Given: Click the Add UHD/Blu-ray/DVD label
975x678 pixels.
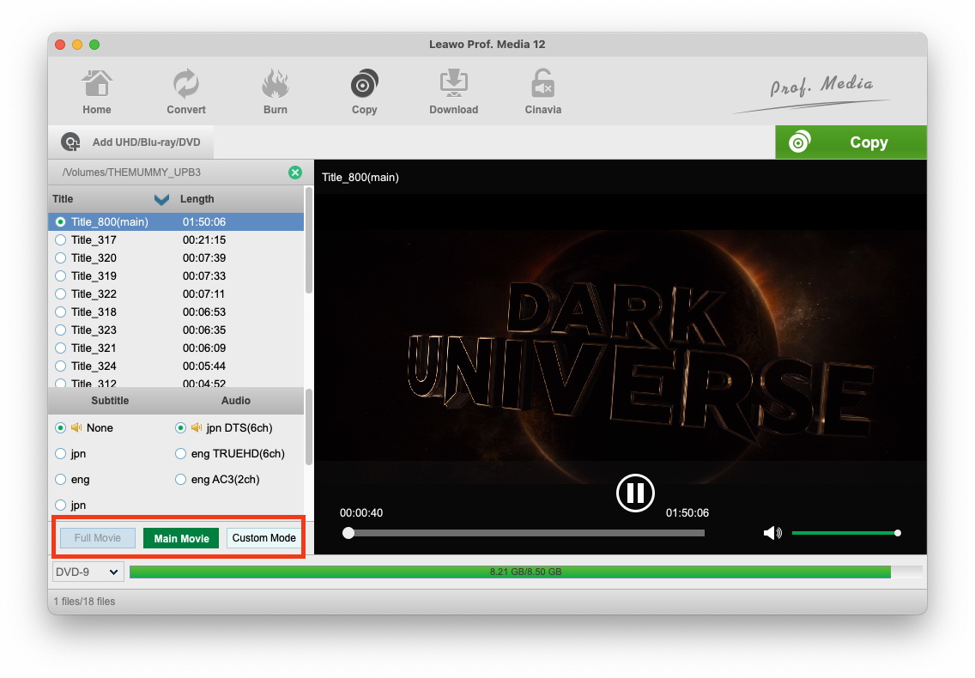Looking at the screenshot, I should 146,142.
